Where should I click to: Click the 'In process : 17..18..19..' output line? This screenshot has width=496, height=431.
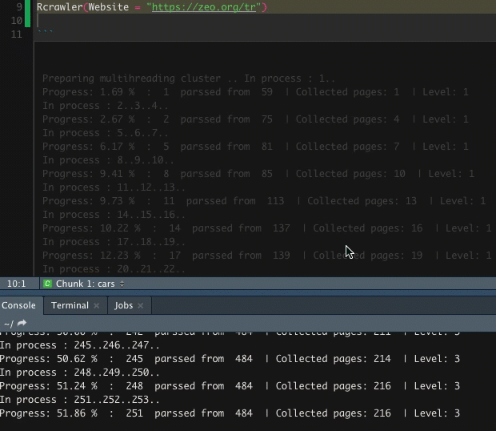[x=114, y=242]
